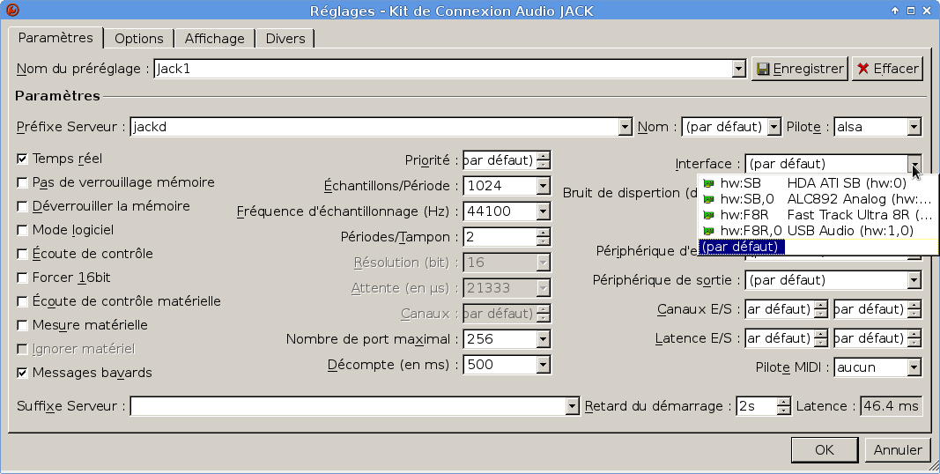Open the Pilote alsa dropdown

pyautogui.click(x=914, y=127)
